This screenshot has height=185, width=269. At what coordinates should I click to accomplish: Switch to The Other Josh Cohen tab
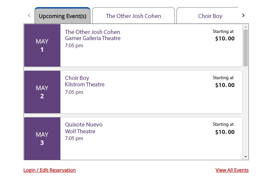pyautogui.click(x=133, y=16)
